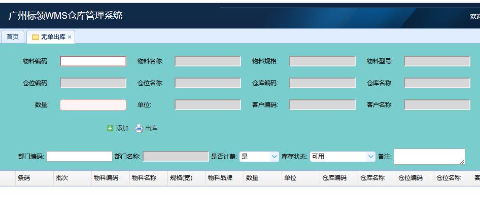Expand the 库存状态 dropdown
The image size is (480, 221).
tap(342, 157)
